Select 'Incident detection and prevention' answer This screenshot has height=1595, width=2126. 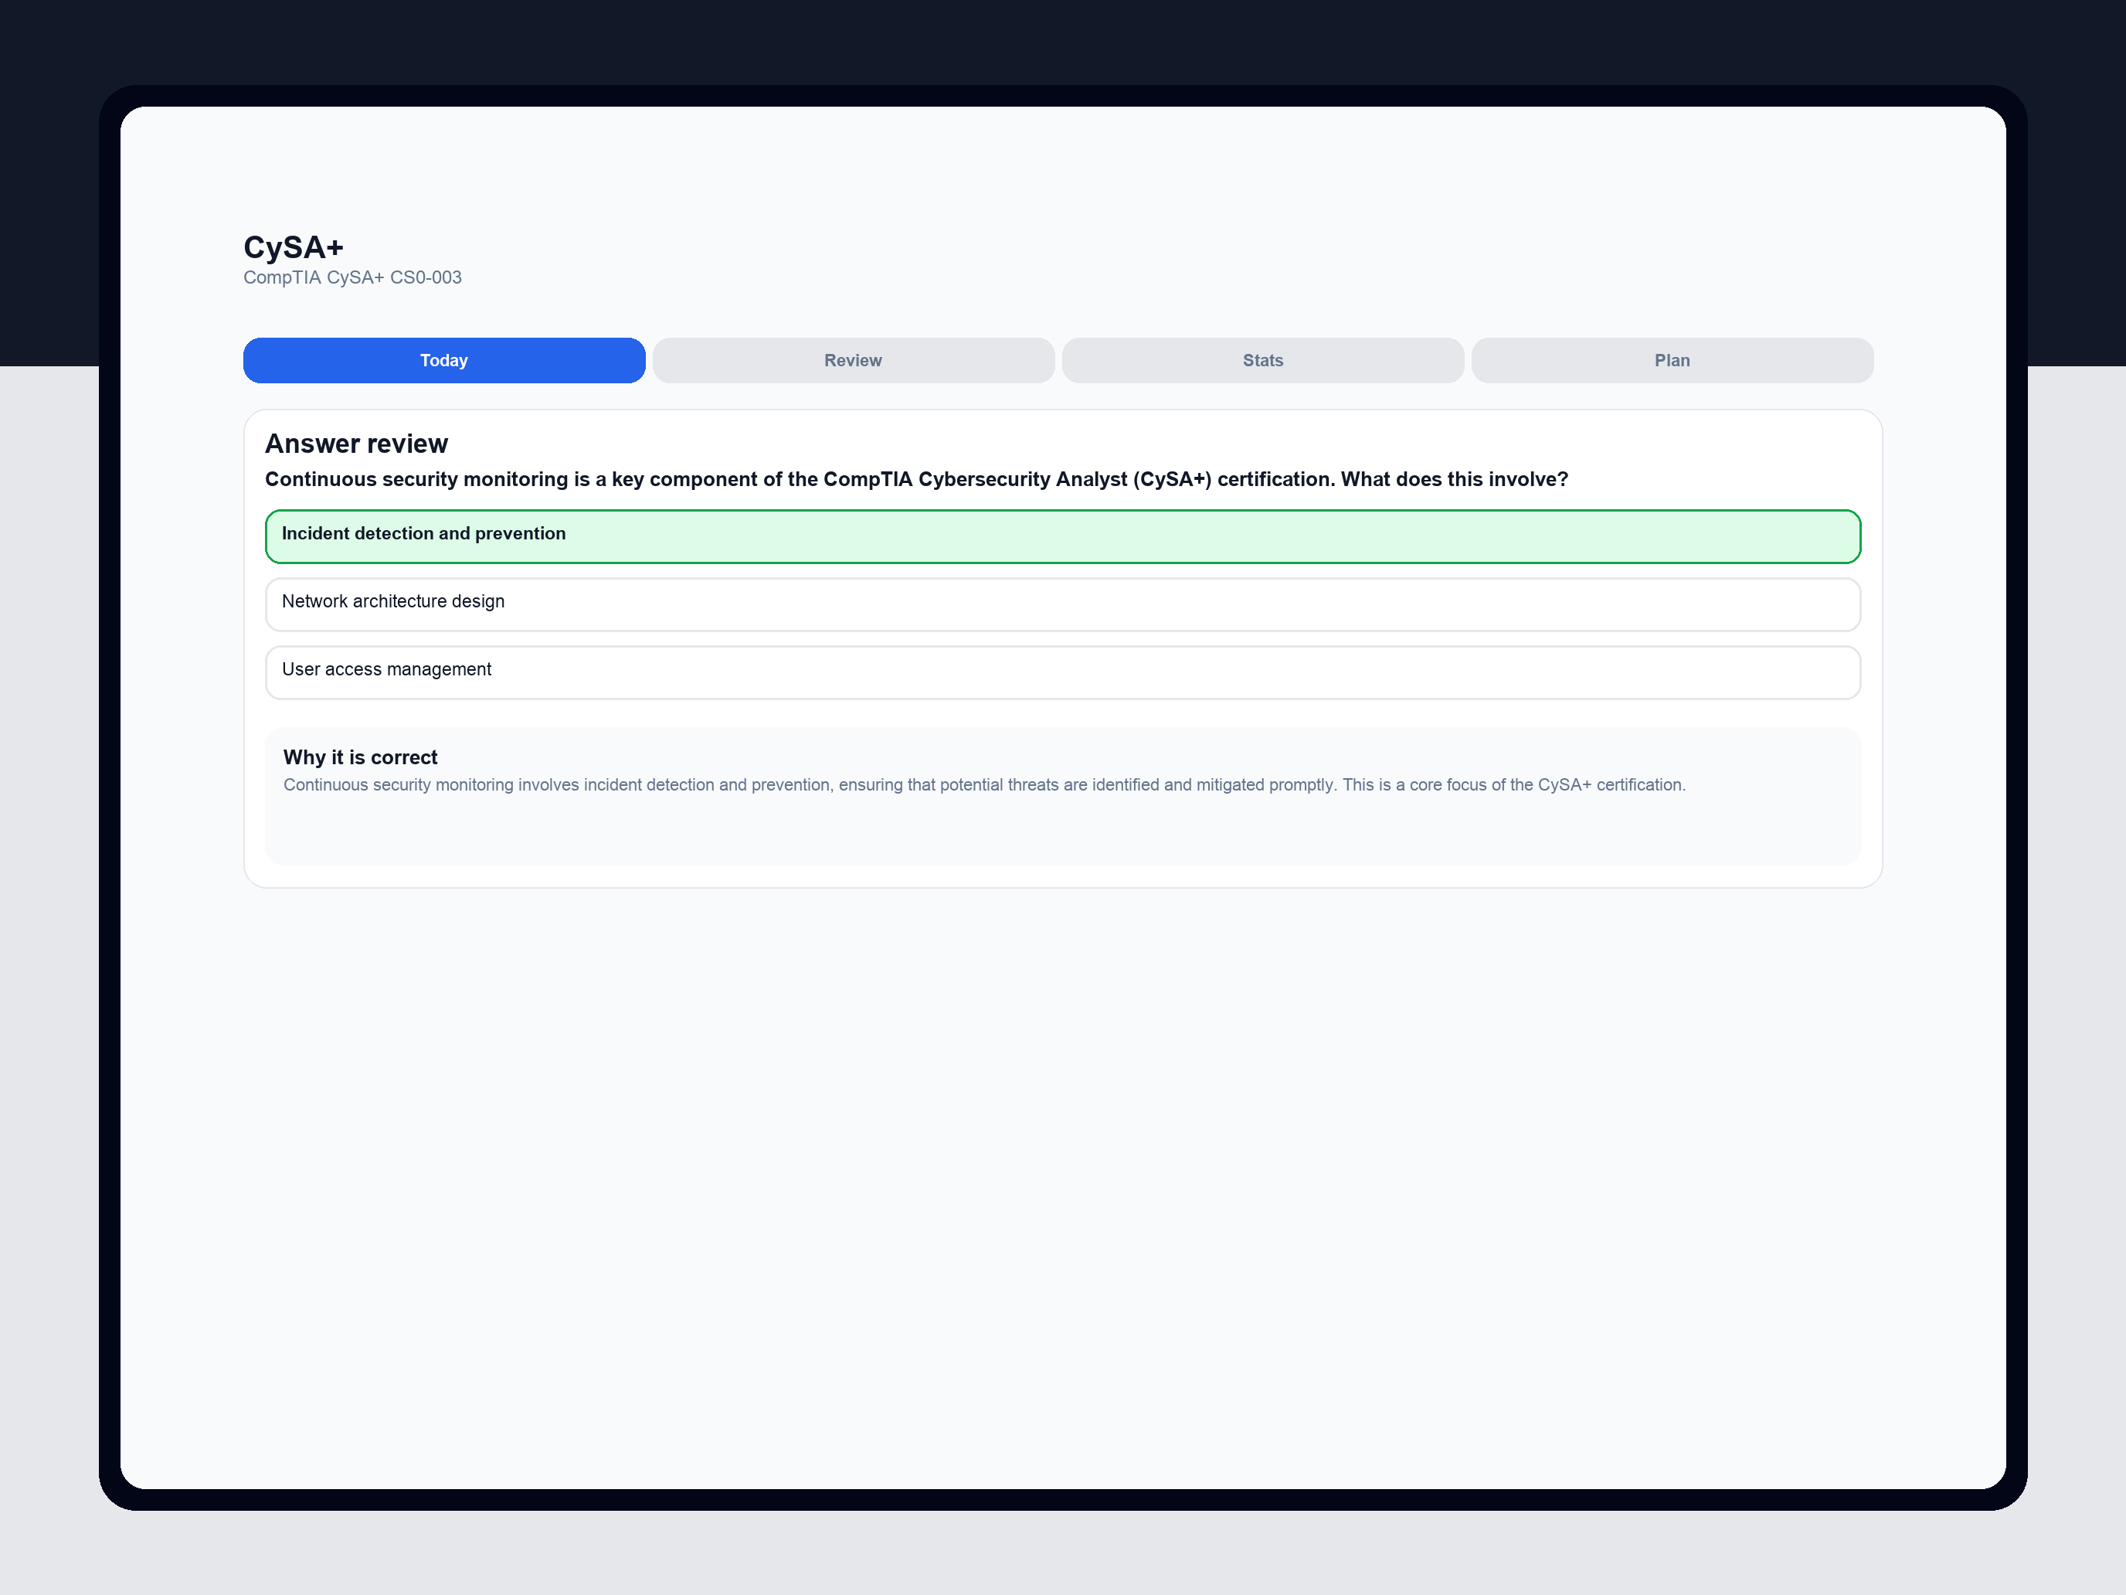click(x=1063, y=536)
